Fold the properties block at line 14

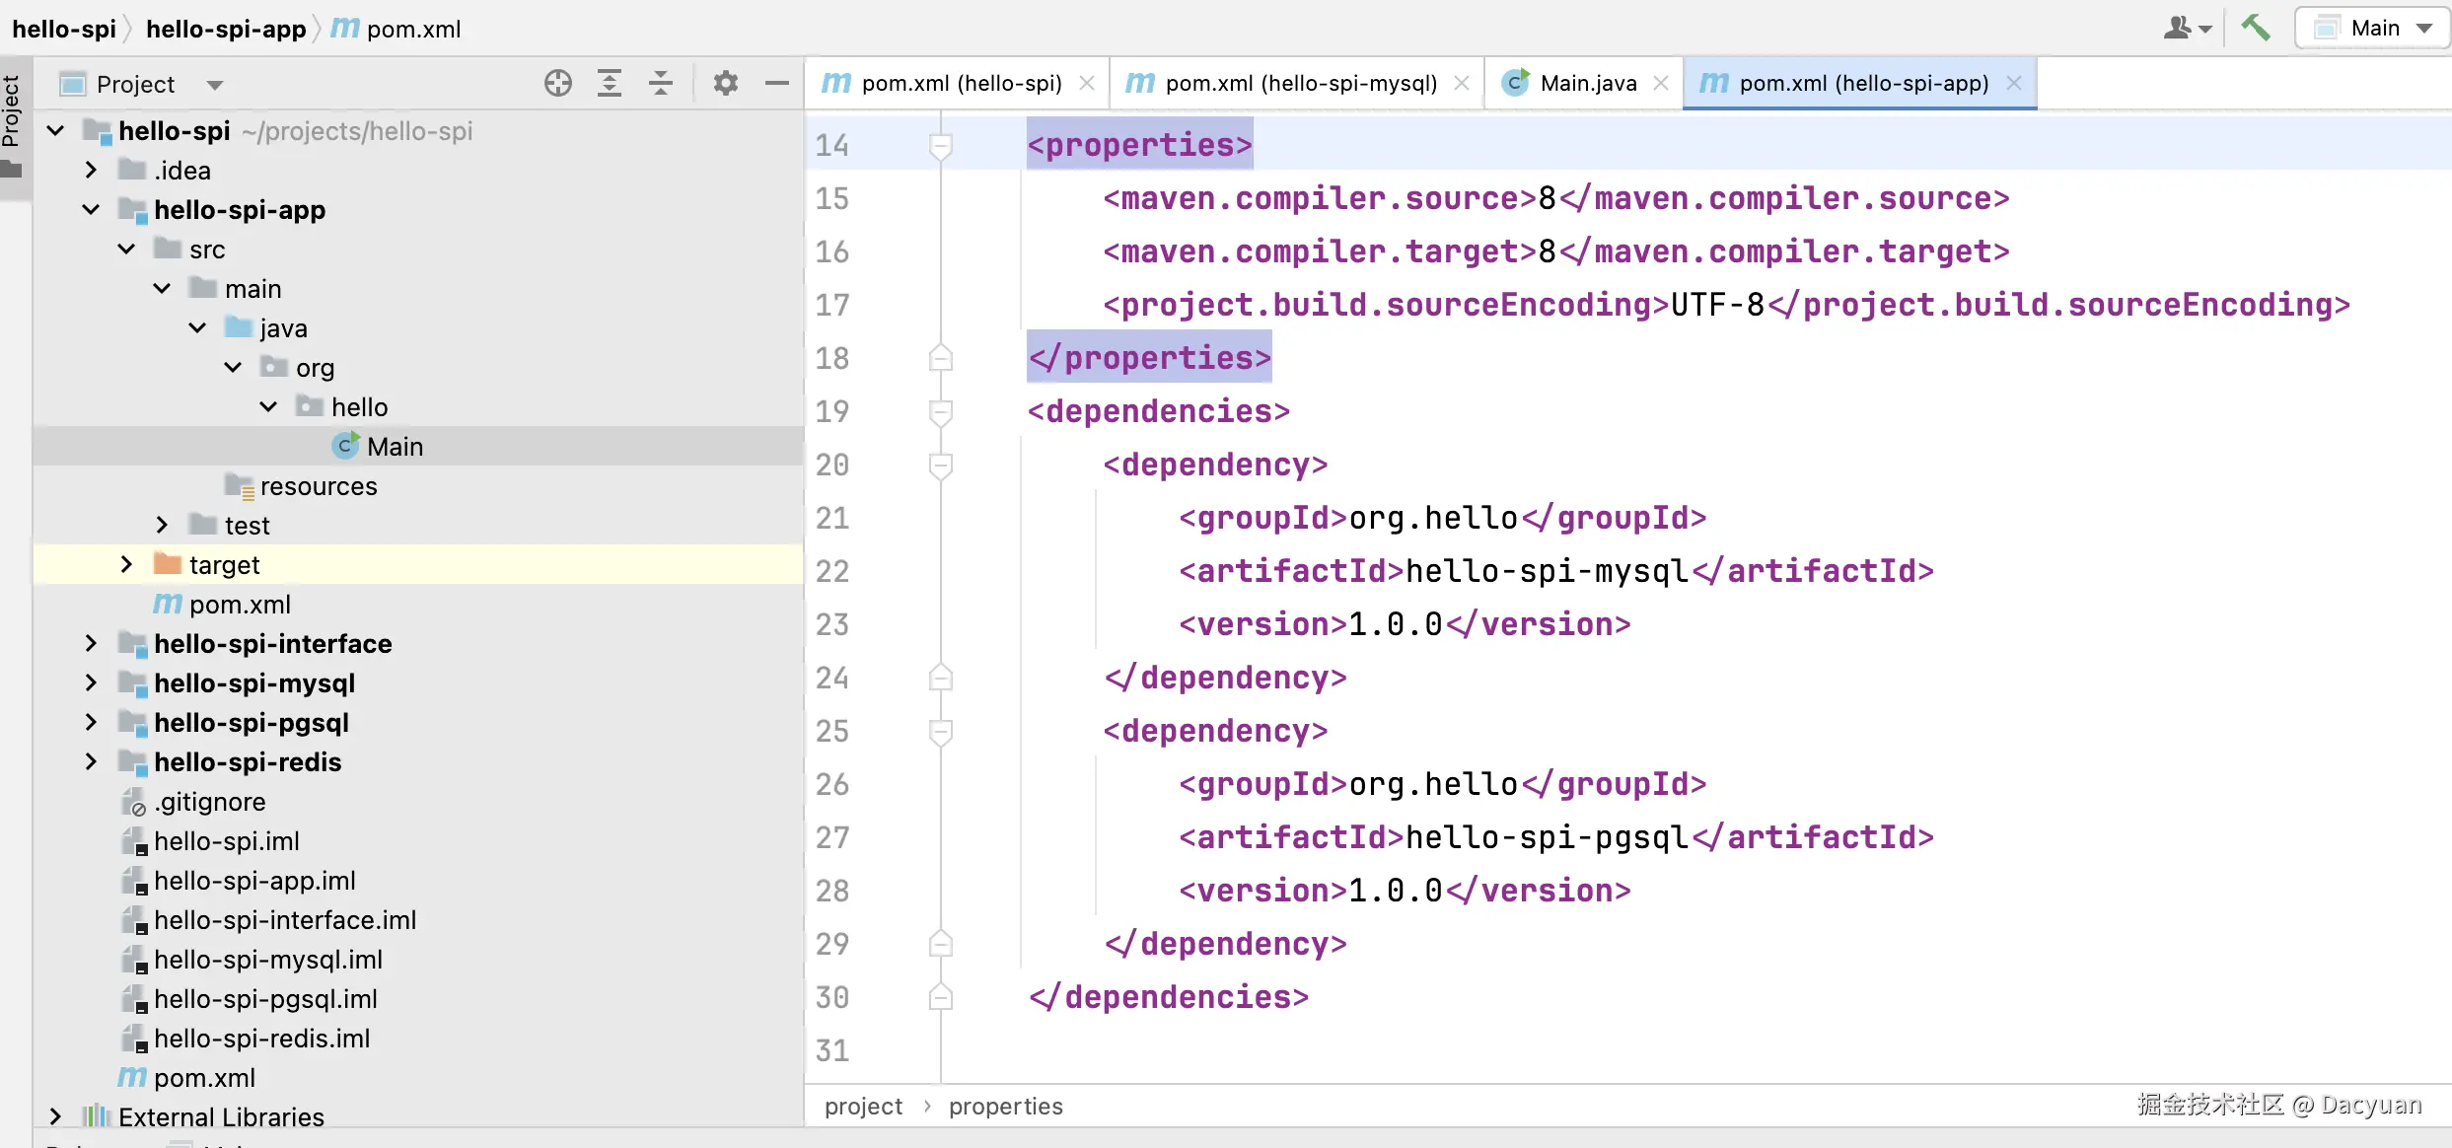click(941, 146)
